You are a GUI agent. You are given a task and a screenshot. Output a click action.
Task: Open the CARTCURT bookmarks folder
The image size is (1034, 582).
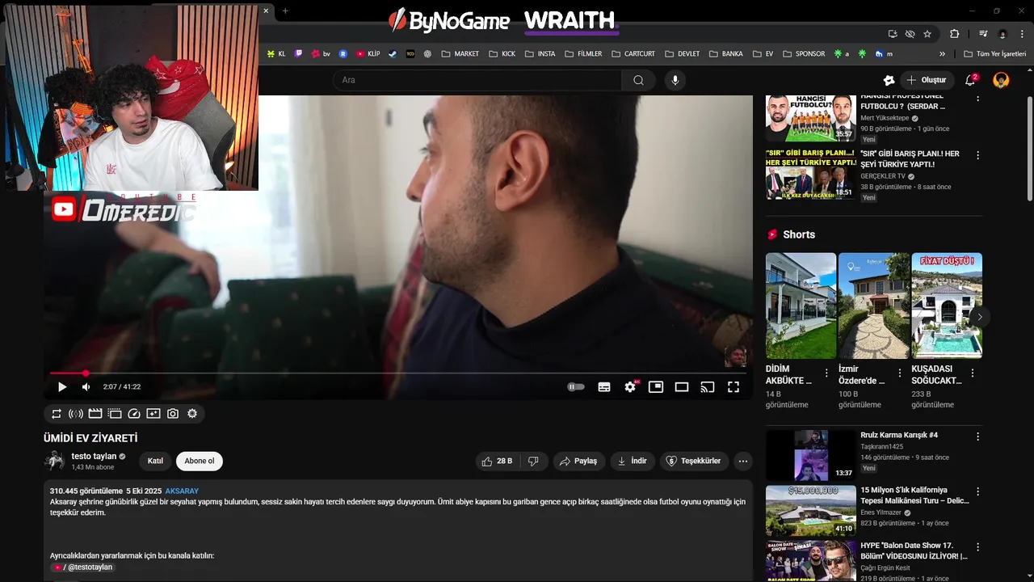coord(633,54)
